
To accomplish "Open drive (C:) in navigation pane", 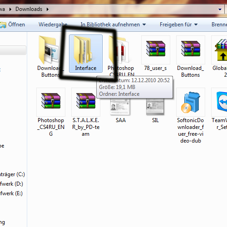I will (x=12, y=174).
